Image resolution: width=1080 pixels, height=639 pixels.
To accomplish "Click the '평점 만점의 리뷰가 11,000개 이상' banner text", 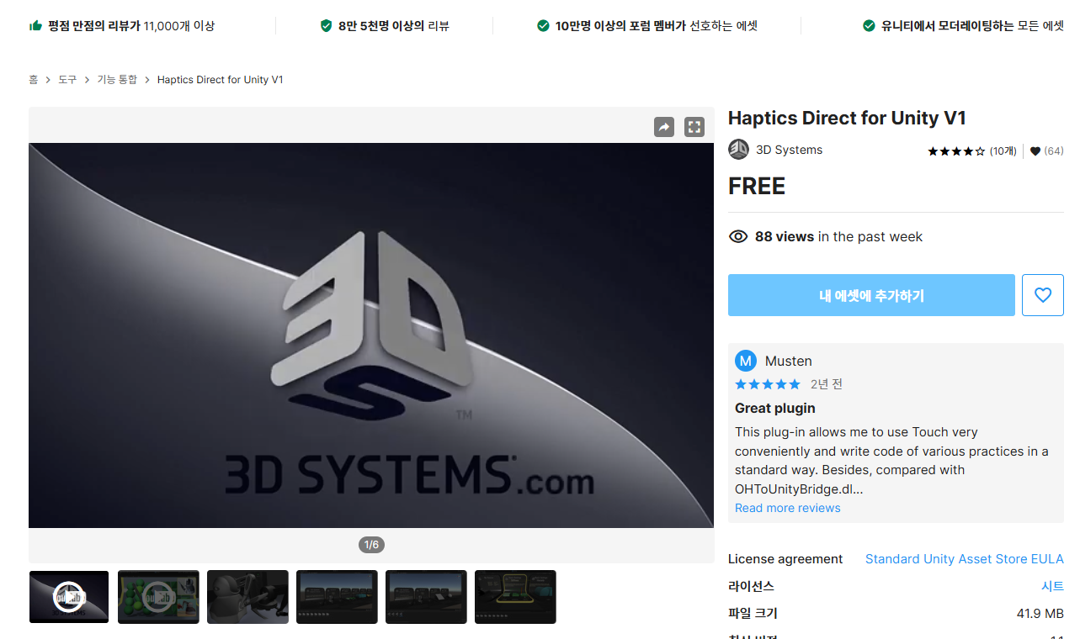I will click(131, 25).
